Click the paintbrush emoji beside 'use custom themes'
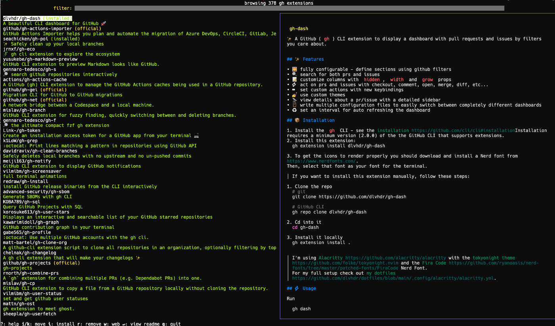Viewport: 555px width, 326px height. pyautogui.click(x=294, y=95)
